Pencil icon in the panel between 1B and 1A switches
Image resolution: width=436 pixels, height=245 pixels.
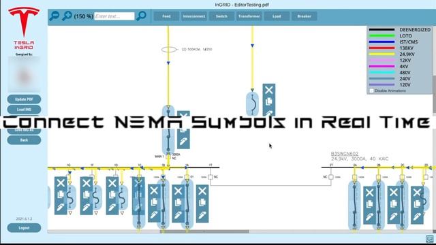[x=178, y=215]
